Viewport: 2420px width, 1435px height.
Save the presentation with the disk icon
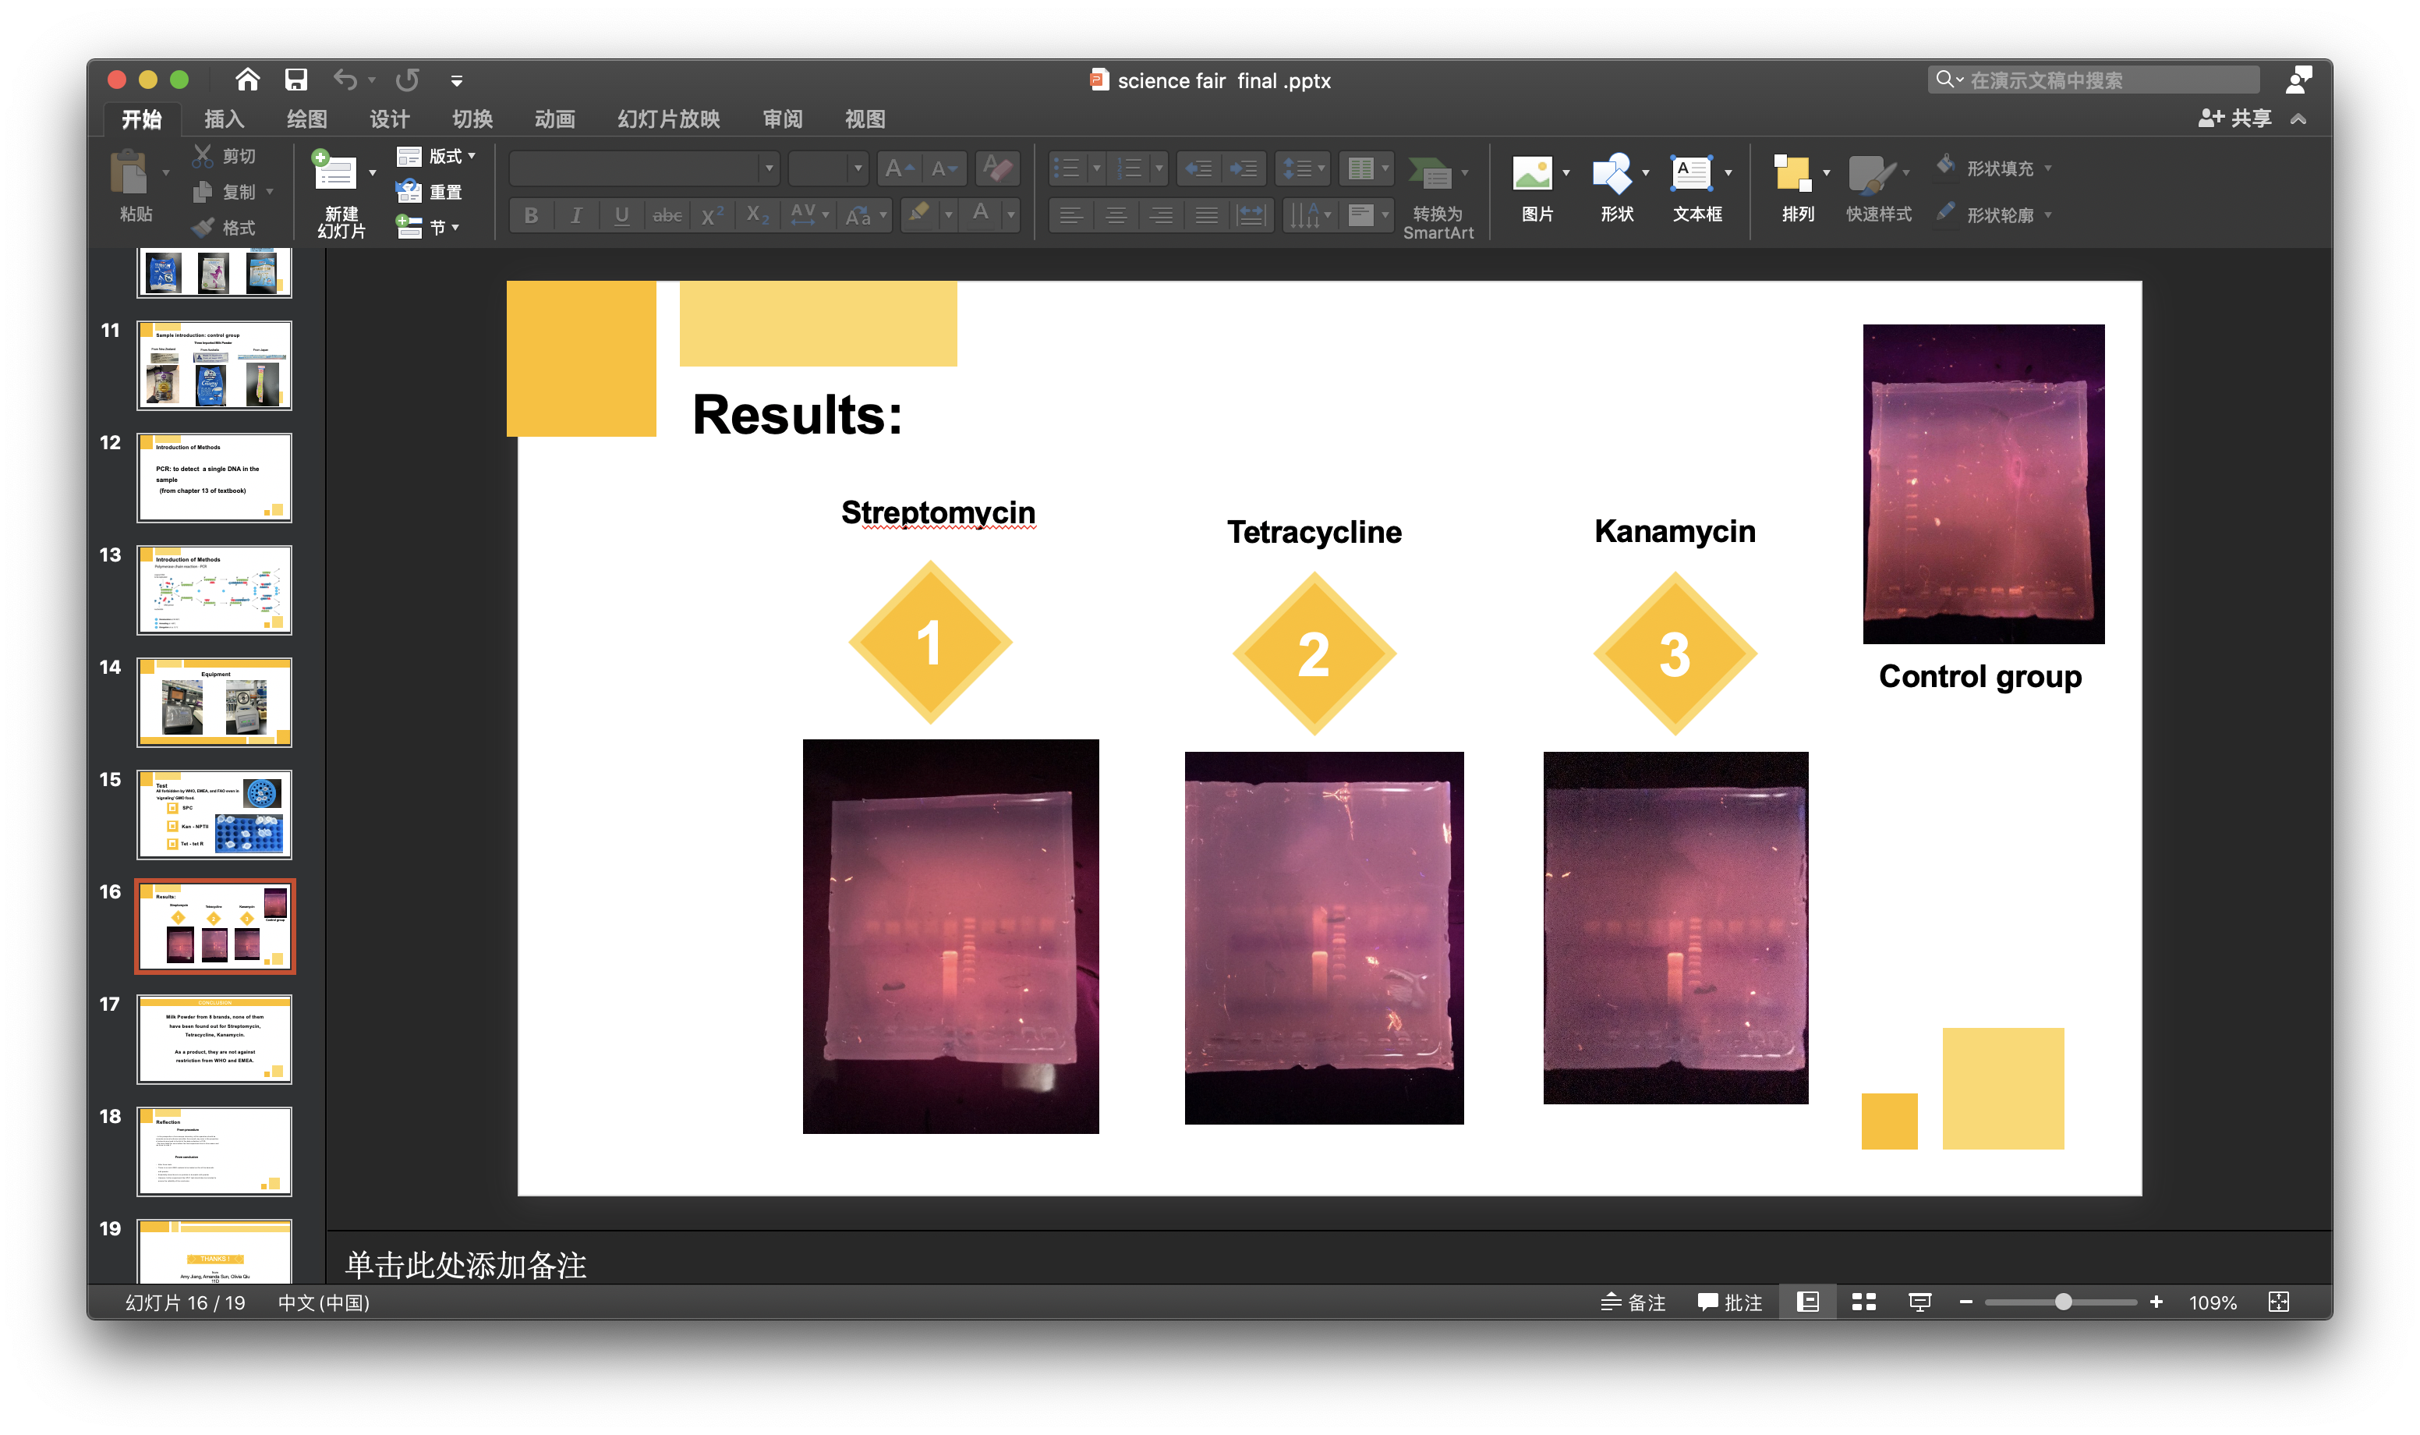click(x=295, y=80)
